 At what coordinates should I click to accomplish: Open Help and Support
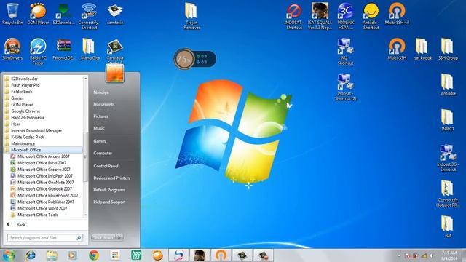click(x=109, y=202)
